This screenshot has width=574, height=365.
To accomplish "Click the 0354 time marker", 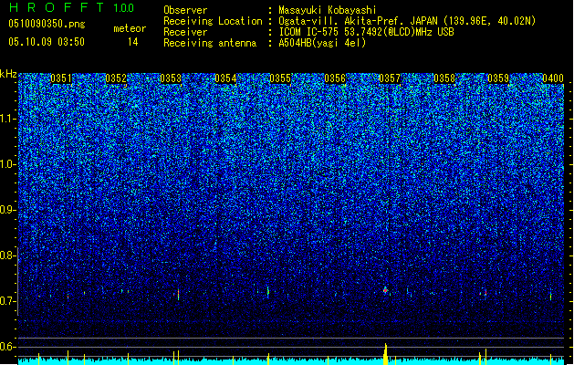I will pyautogui.click(x=225, y=78).
